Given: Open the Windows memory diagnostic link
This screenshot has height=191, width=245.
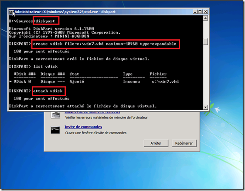Looking at the screenshot, I should pyautogui.click(x=92, y=112).
